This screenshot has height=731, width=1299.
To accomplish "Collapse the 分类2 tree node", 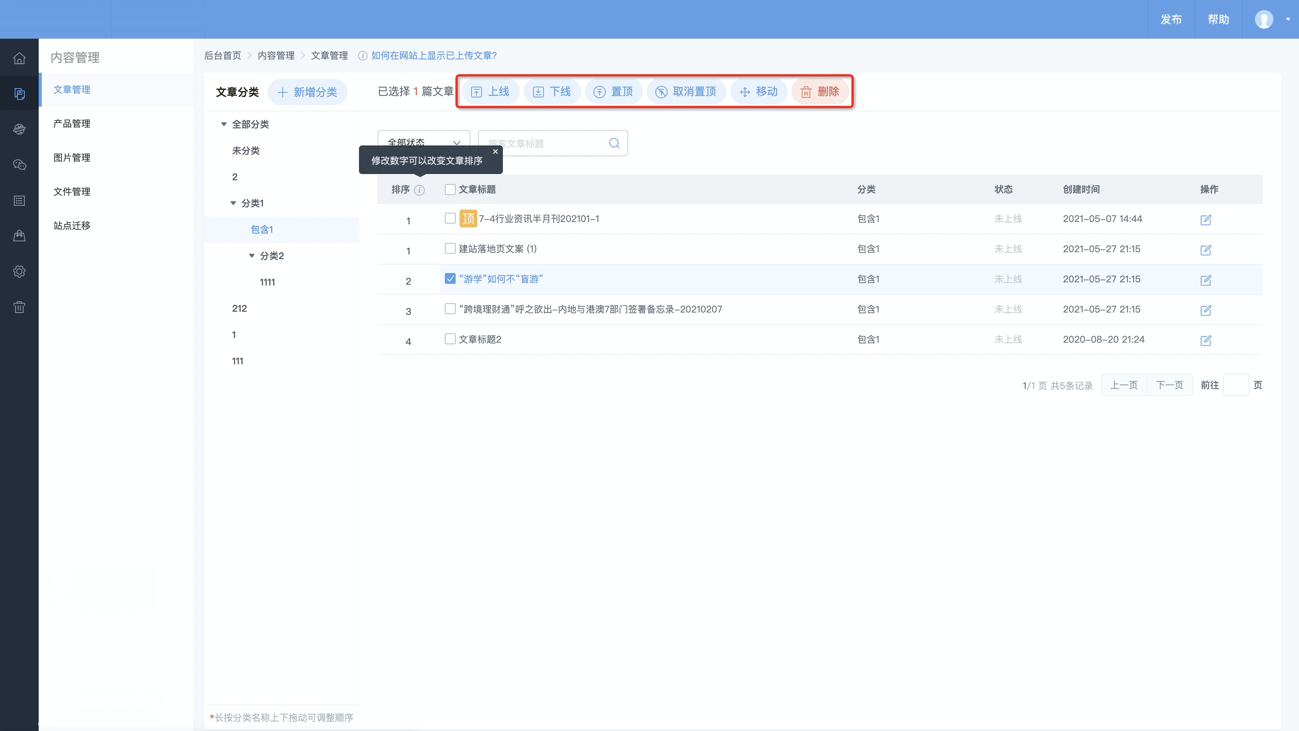I will click(252, 256).
